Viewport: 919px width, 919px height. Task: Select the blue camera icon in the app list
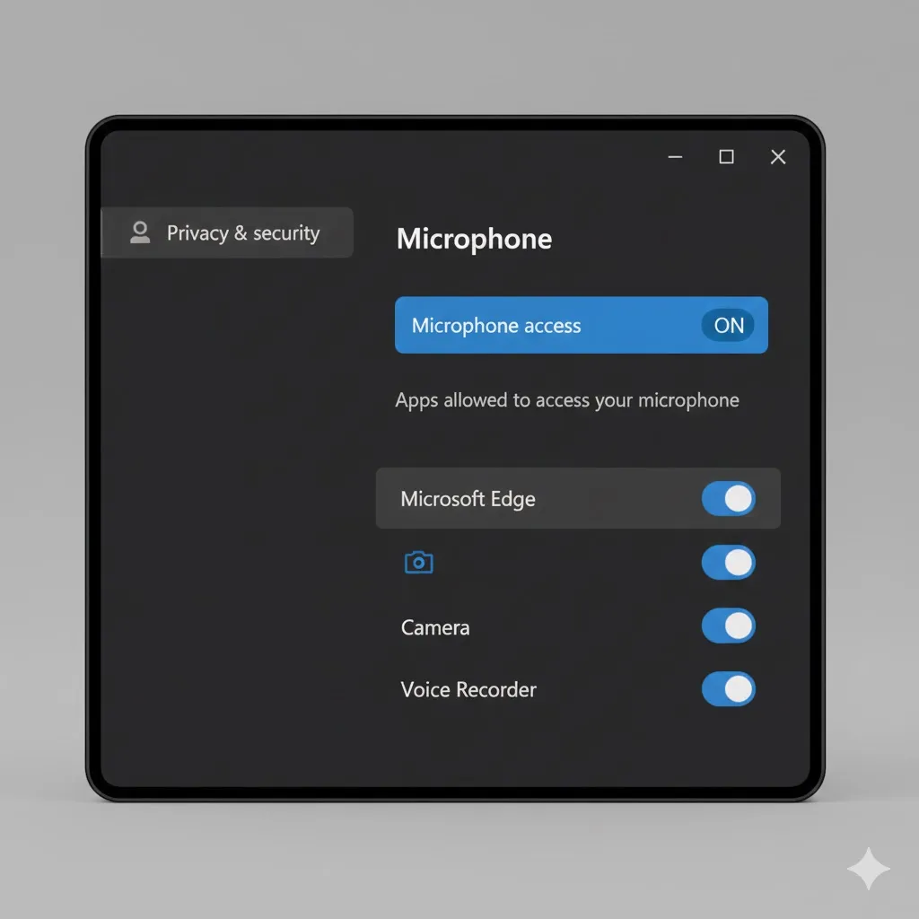(x=418, y=563)
